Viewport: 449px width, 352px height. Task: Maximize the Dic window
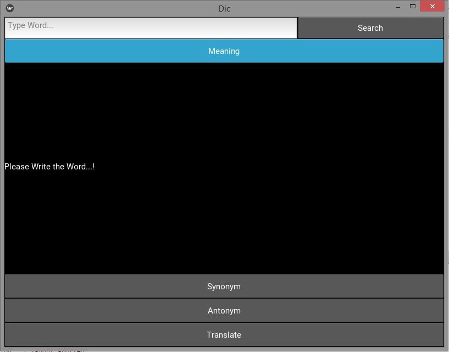point(413,6)
